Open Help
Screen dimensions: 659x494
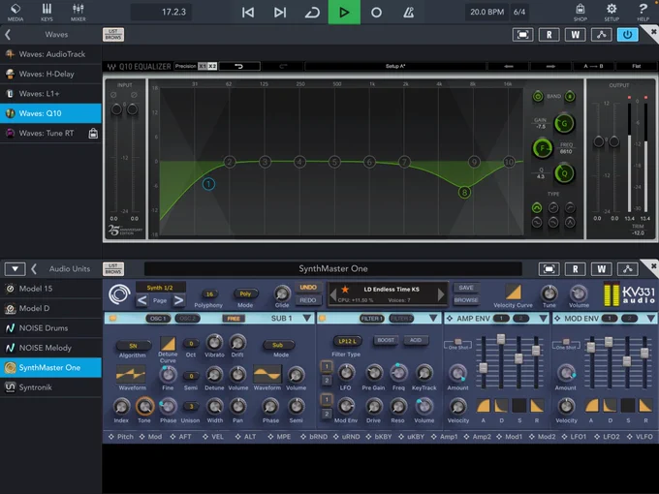click(x=643, y=12)
